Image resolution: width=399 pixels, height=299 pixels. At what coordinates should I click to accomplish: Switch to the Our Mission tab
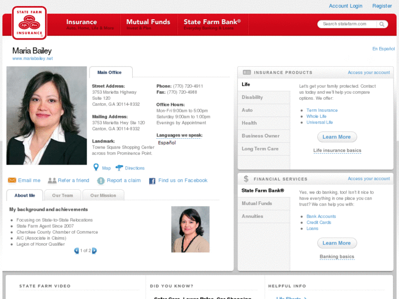point(103,195)
